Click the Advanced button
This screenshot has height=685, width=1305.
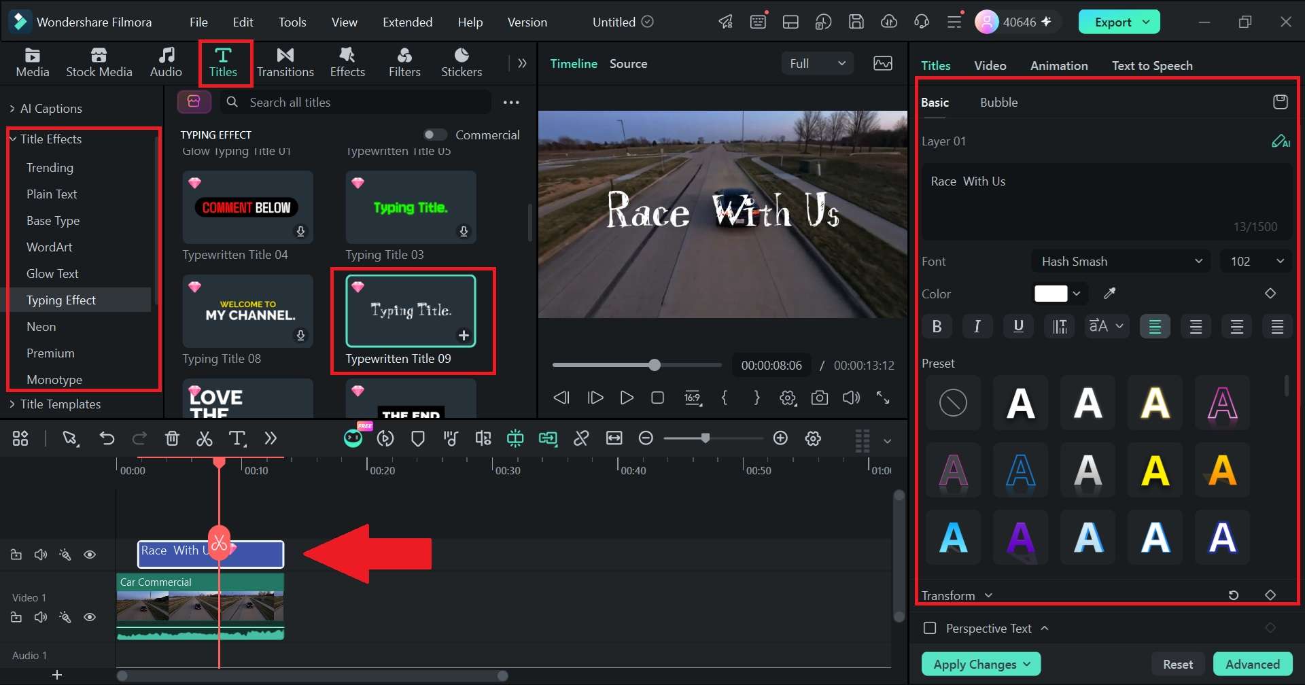click(1253, 664)
